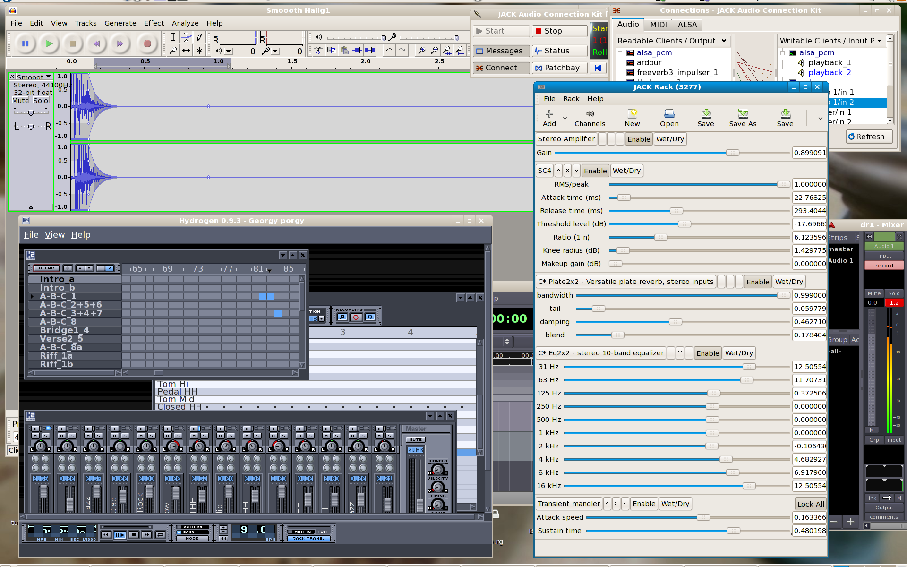Open Effect menu in Audacity
Viewport: 907px width, 567px height.
click(x=154, y=23)
